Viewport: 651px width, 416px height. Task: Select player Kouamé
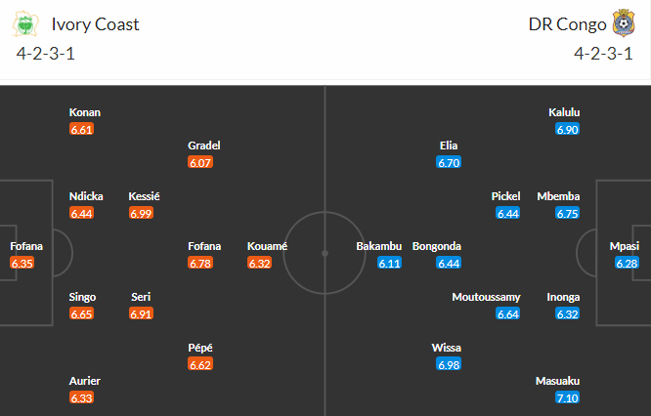click(267, 246)
